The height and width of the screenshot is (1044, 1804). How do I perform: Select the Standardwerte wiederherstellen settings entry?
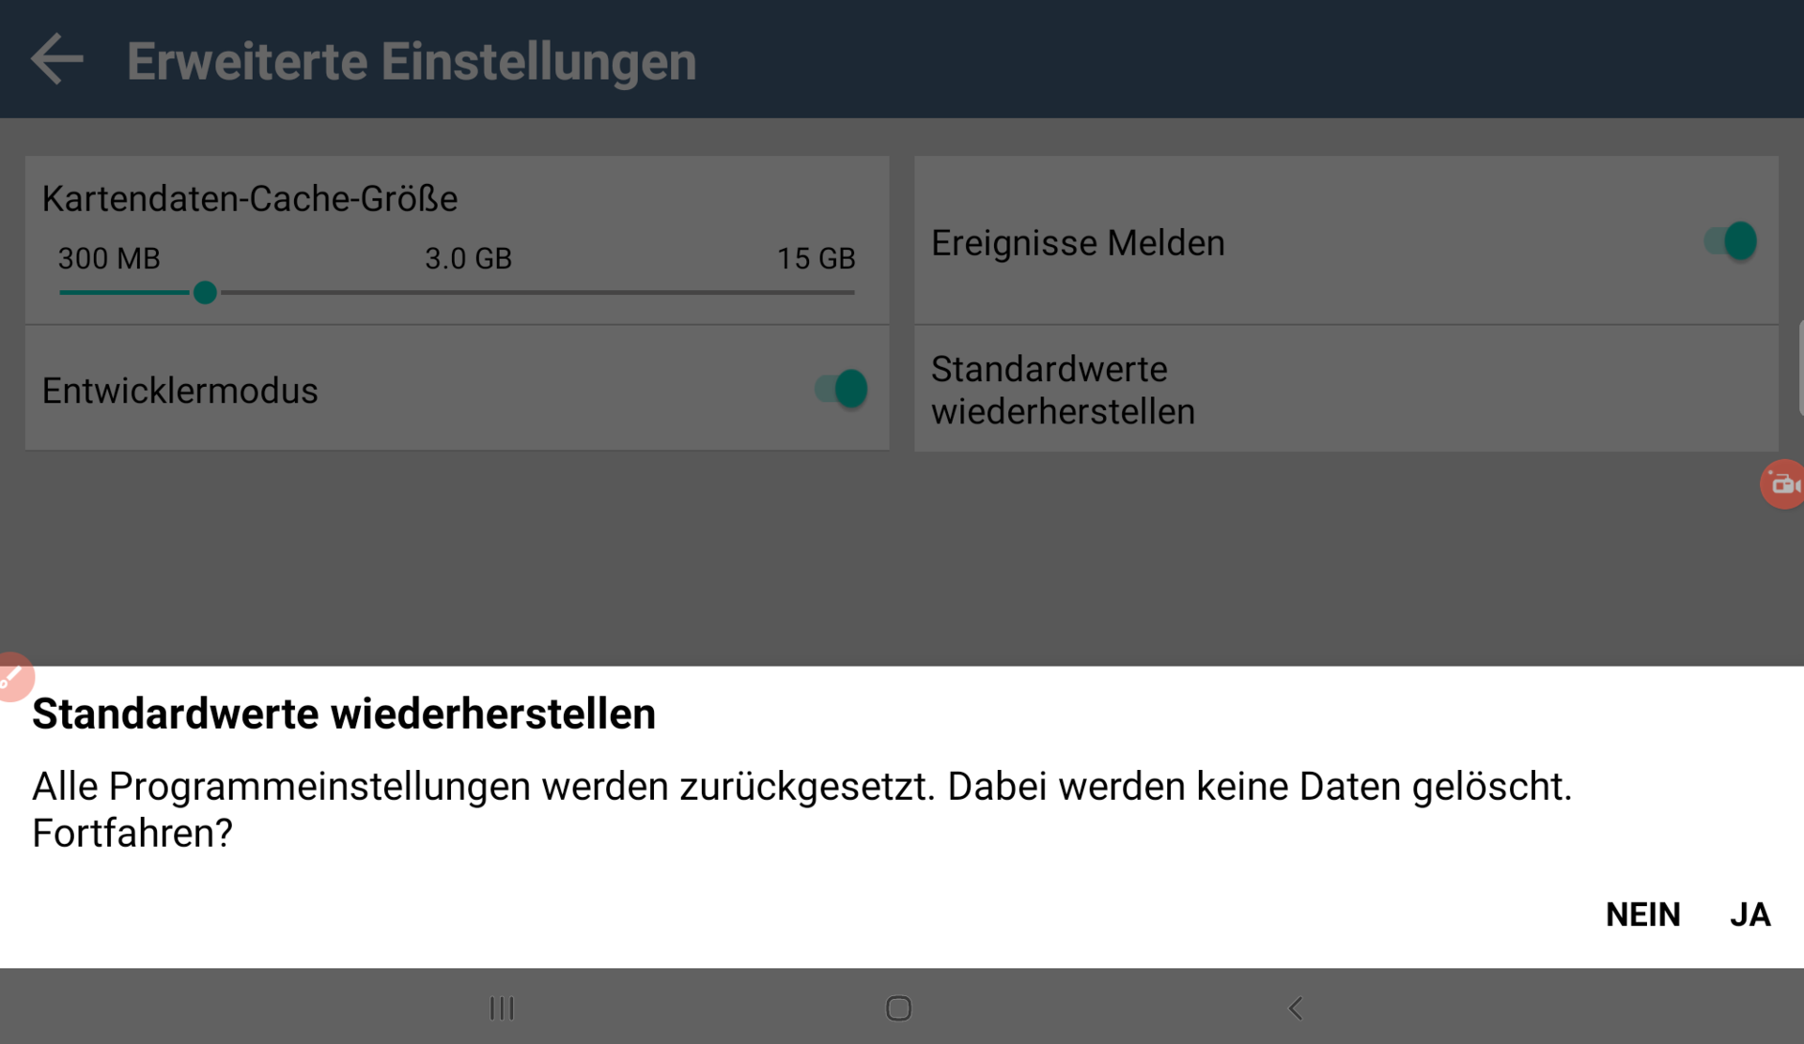[1063, 390]
